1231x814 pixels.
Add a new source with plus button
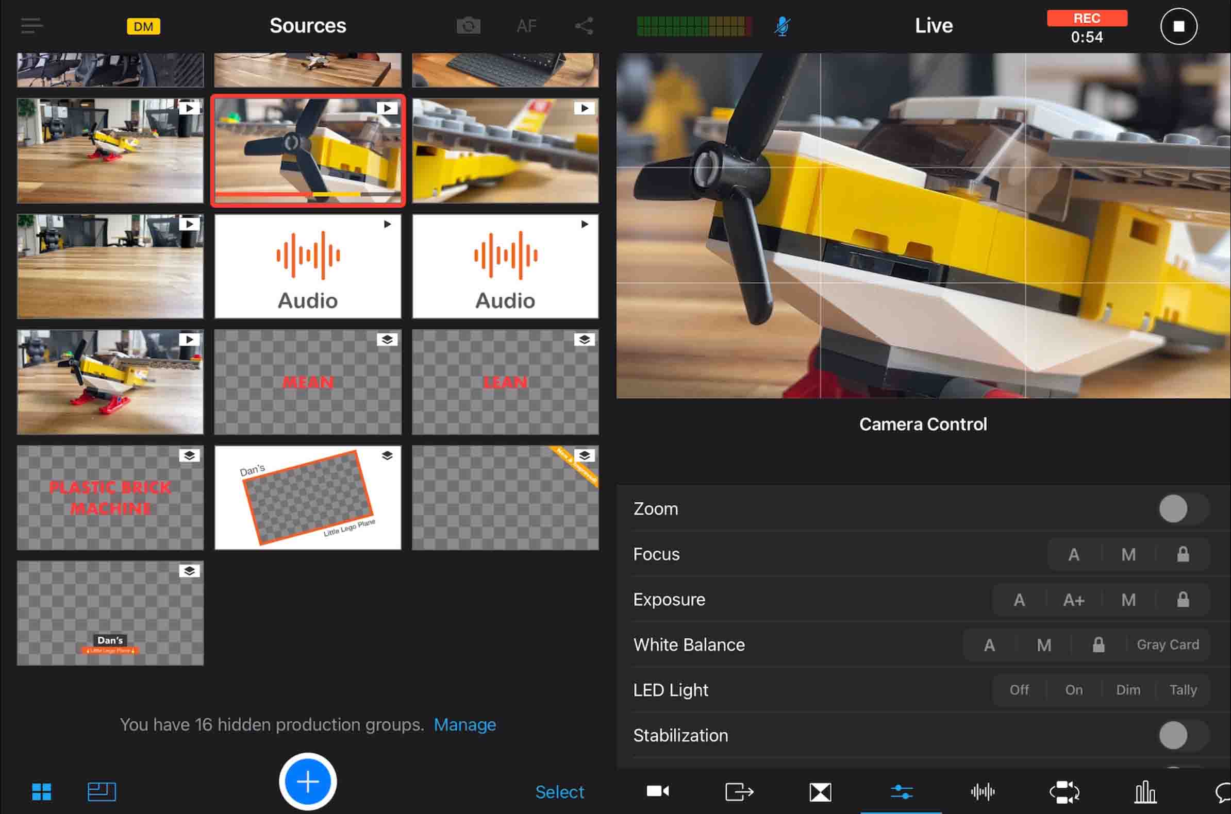pos(307,782)
